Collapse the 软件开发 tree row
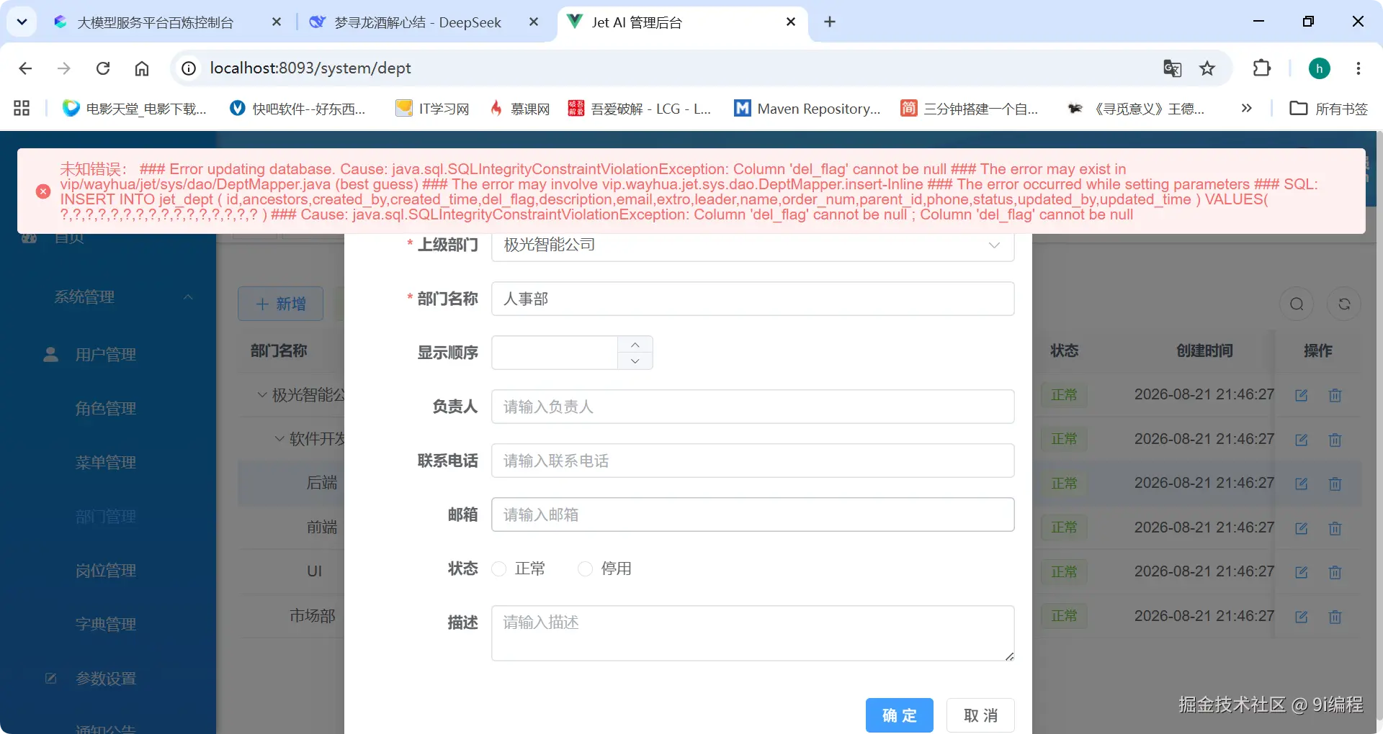This screenshot has height=734, width=1383. click(x=279, y=438)
